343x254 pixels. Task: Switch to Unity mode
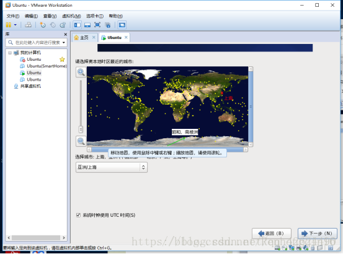[x=108, y=25]
